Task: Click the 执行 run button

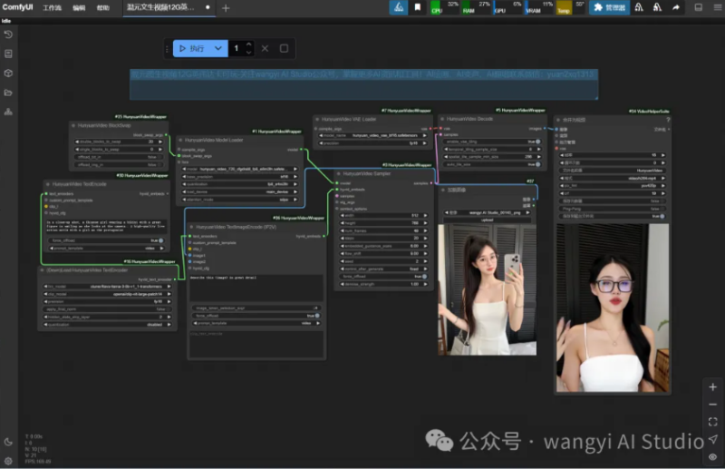Action: pyautogui.click(x=191, y=48)
